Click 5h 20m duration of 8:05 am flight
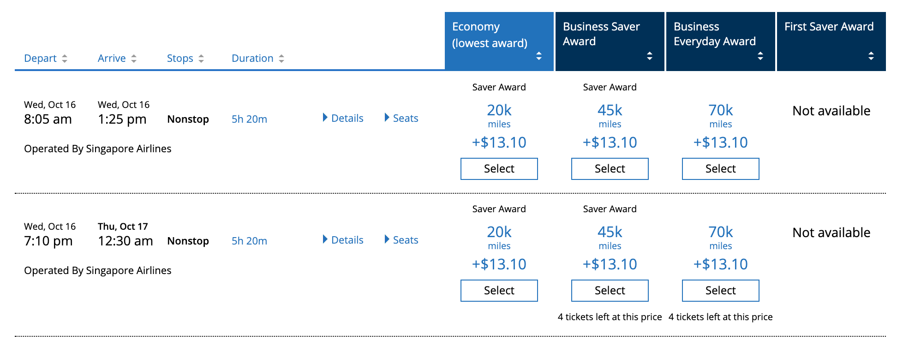Screen dimensions: 897x346 tap(249, 119)
